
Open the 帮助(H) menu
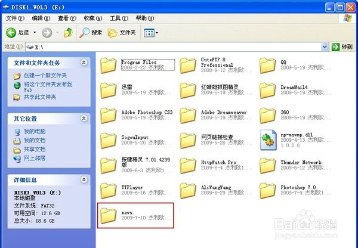(145, 18)
